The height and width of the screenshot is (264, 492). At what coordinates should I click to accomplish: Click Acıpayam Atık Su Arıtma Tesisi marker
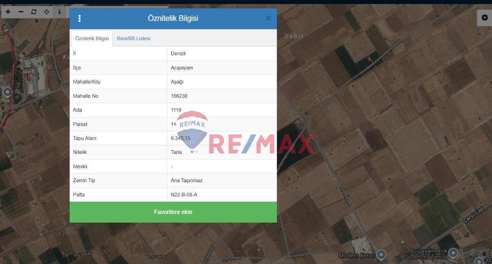453,253
